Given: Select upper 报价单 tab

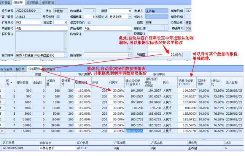Looking at the screenshot, I should [x=18, y=3].
